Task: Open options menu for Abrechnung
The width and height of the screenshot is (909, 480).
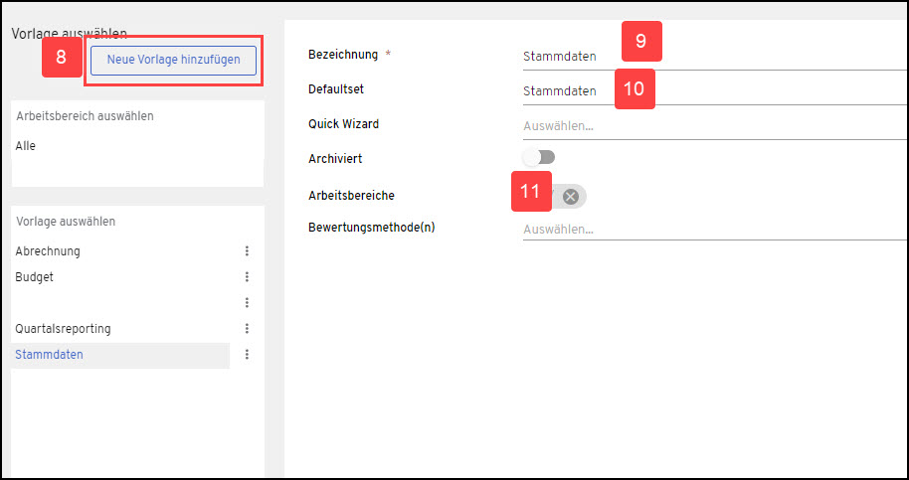Action: (x=247, y=250)
